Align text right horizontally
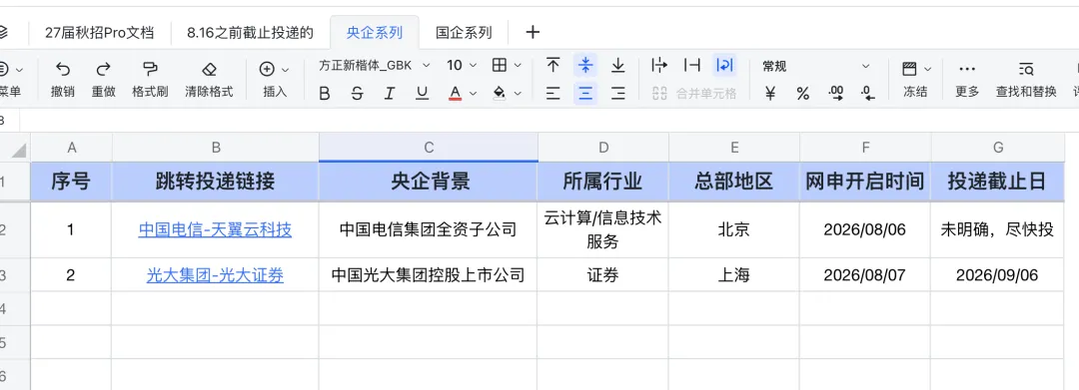 [618, 94]
